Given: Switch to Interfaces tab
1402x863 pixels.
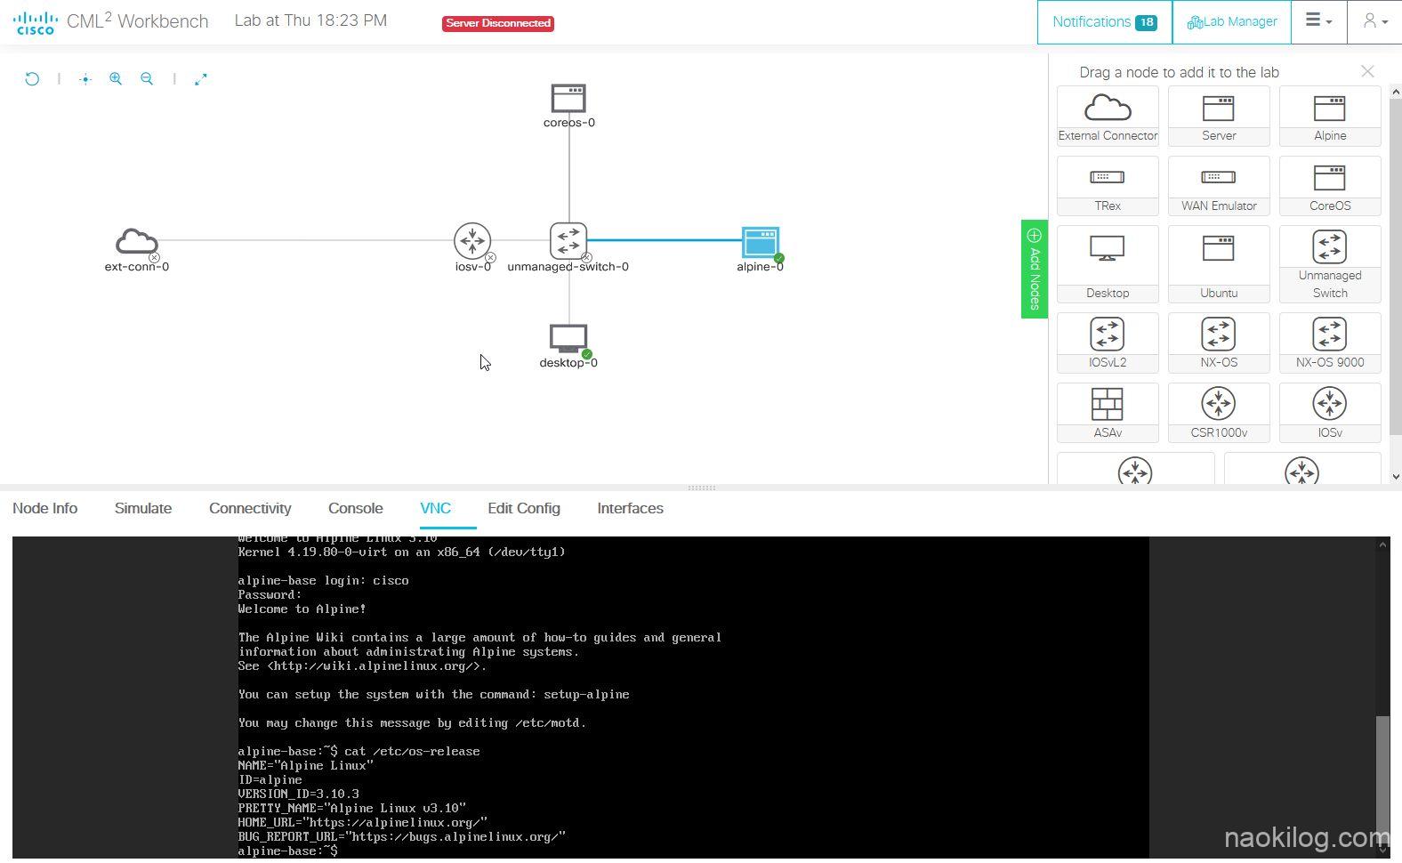Looking at the screenshot, I should coord(630,508).
